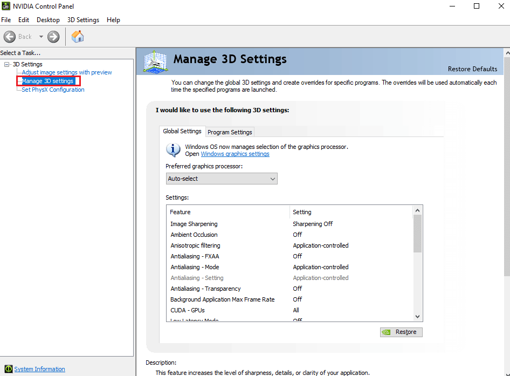The width and height of the screenshot is (510, 376).
Task: Collapse the 3D Settings tree node
Action: point(6,64)
